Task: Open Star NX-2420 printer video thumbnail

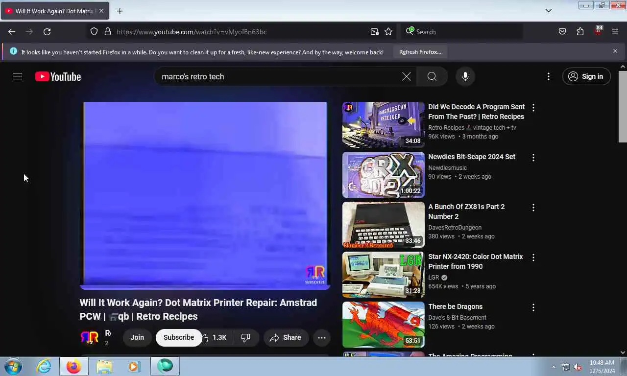Action: tap(384, 275)
